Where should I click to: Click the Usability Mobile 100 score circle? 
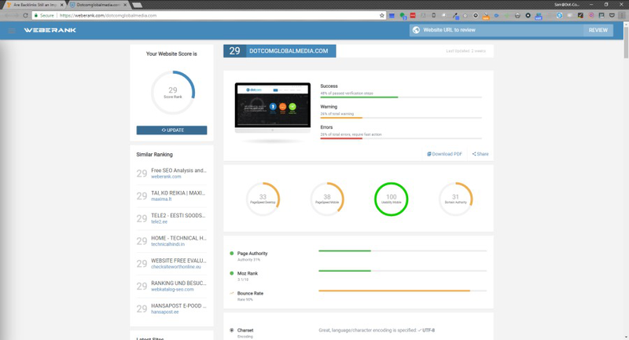[391, 199]
